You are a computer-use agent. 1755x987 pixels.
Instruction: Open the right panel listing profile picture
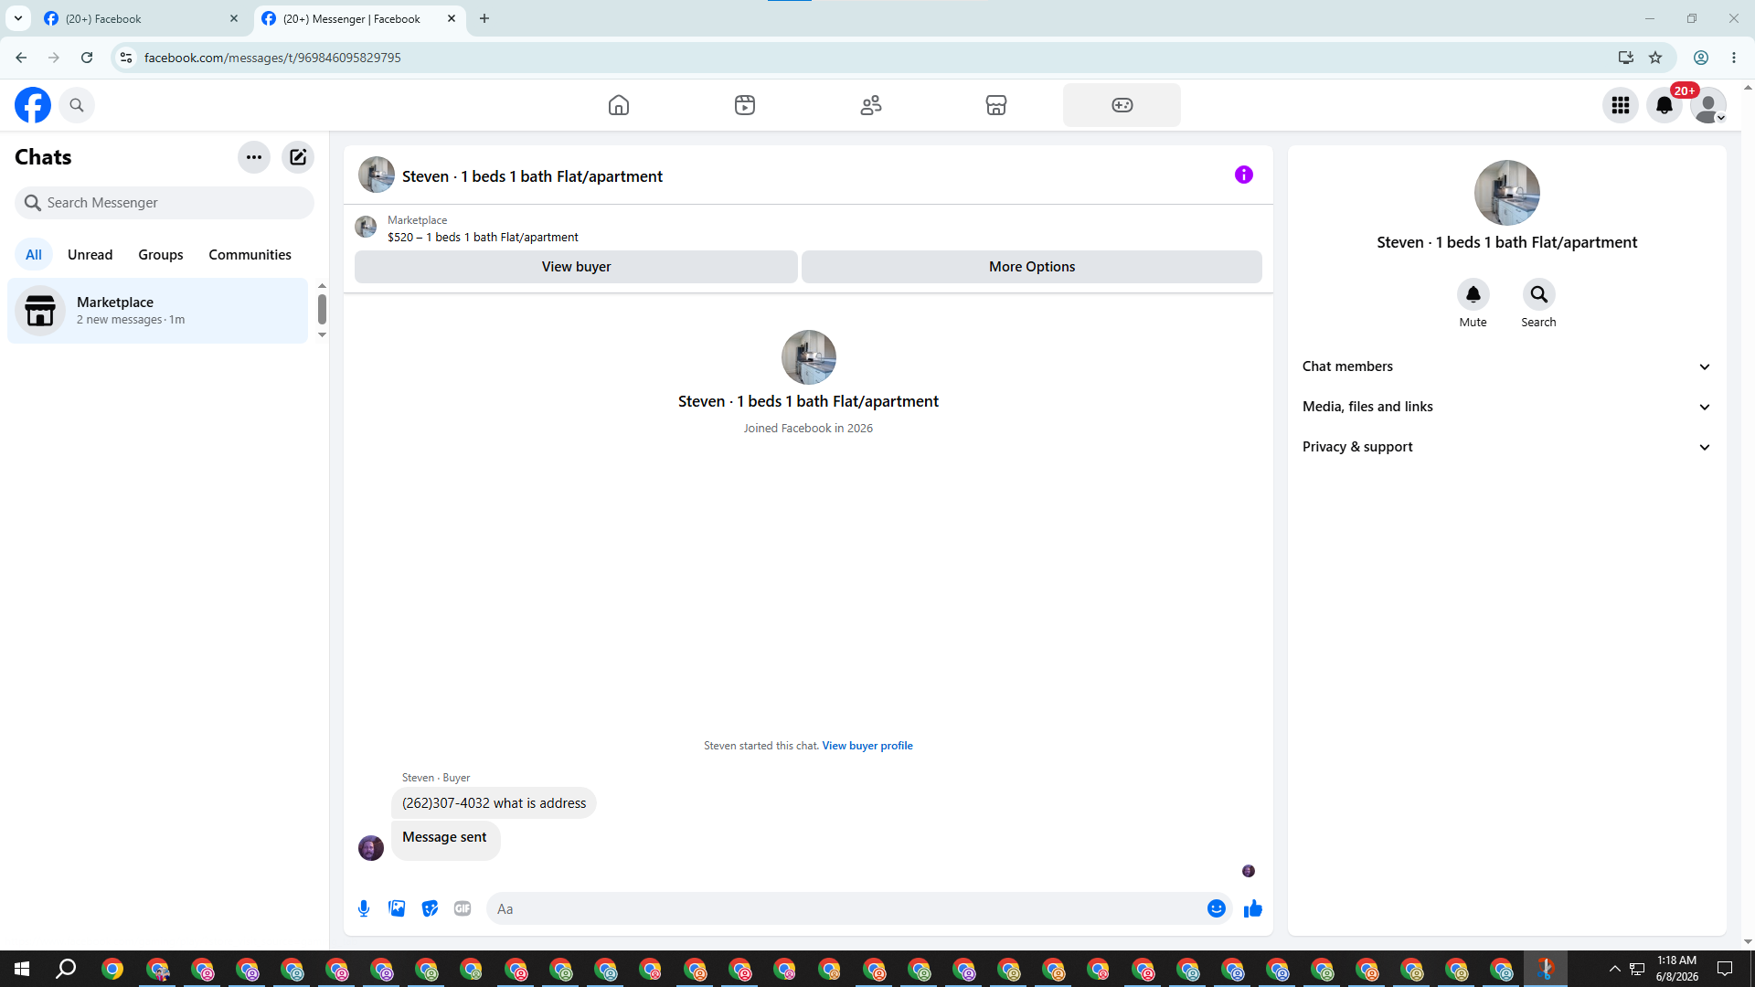(x=1507, y=193)
